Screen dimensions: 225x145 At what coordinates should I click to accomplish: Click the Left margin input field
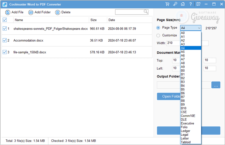(x=176, y=68)
